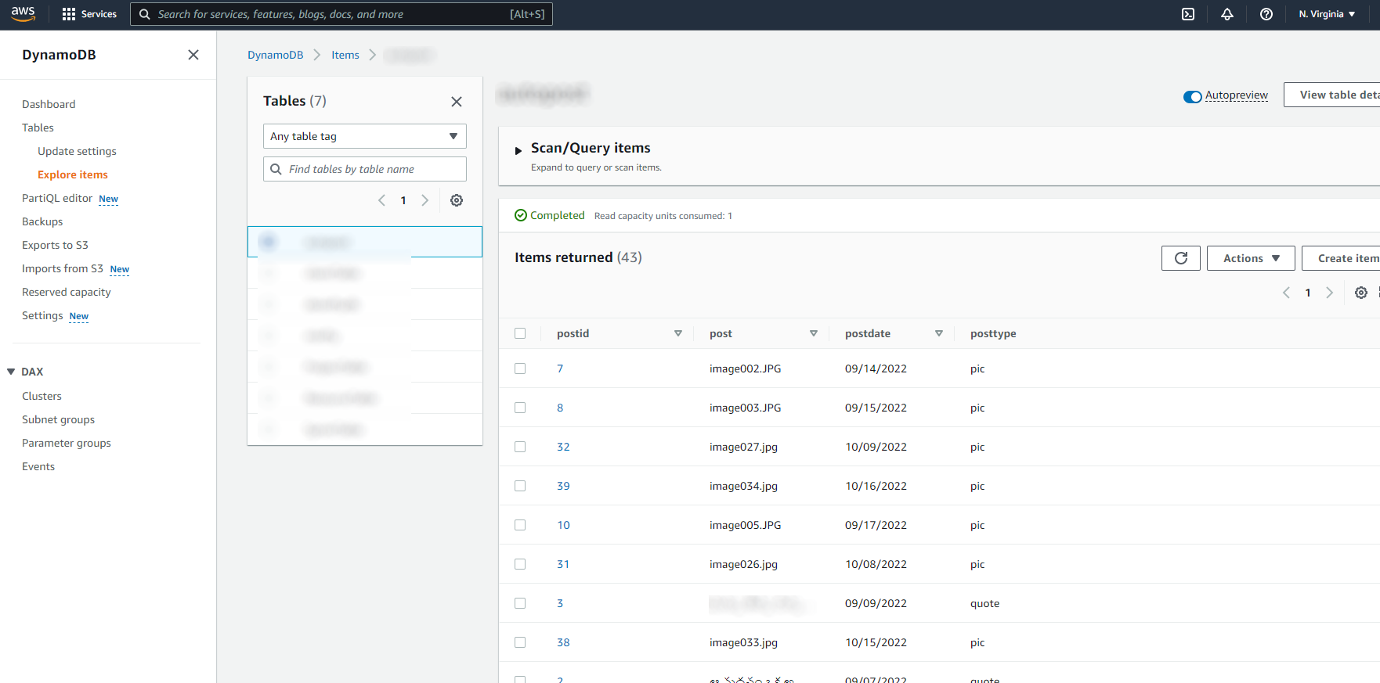Open the CloudShell icon

1188,14
